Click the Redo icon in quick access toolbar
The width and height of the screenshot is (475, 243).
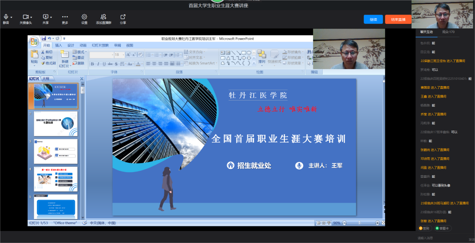[x=57, y=39]
